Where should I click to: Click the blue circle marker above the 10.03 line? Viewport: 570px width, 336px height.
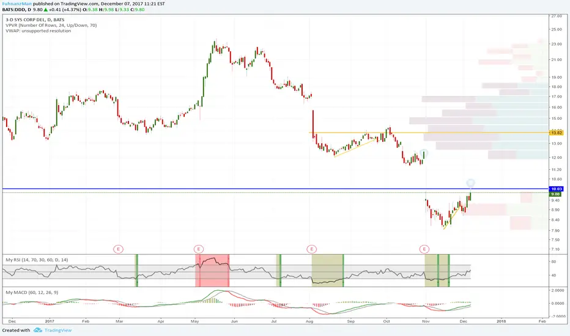click(471, 182)
